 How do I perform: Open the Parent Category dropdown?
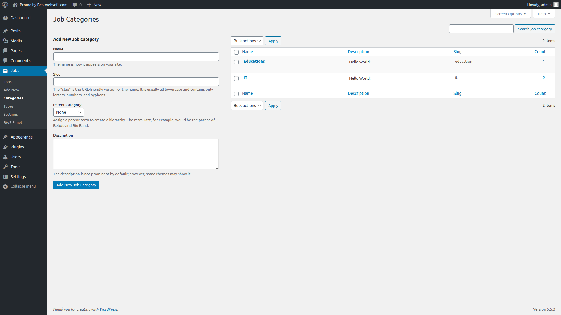pyautogui.click(x=68, y=112)
